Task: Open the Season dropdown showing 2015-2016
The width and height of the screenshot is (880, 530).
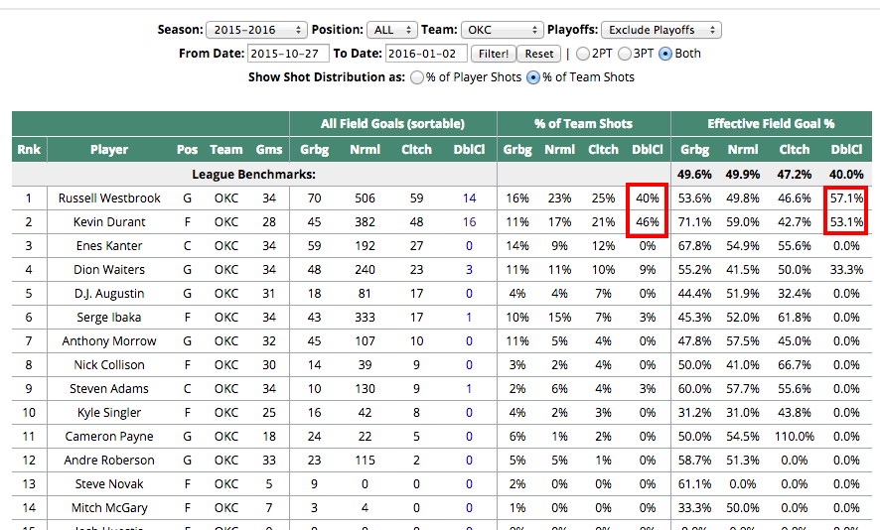Action: [x=256, y=30]
